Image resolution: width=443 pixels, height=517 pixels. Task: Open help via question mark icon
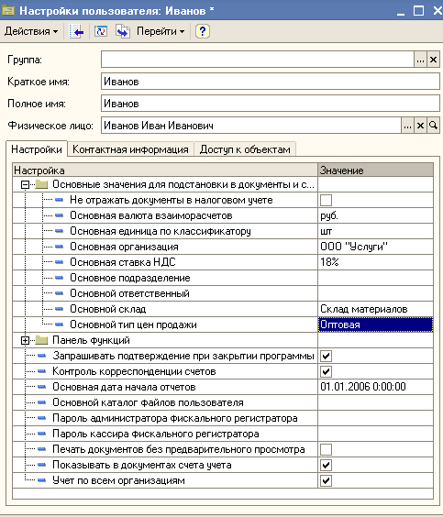(x=202, y=31)
